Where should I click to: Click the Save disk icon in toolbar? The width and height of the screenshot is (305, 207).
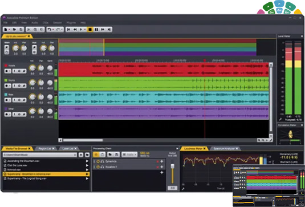[21, 30]
